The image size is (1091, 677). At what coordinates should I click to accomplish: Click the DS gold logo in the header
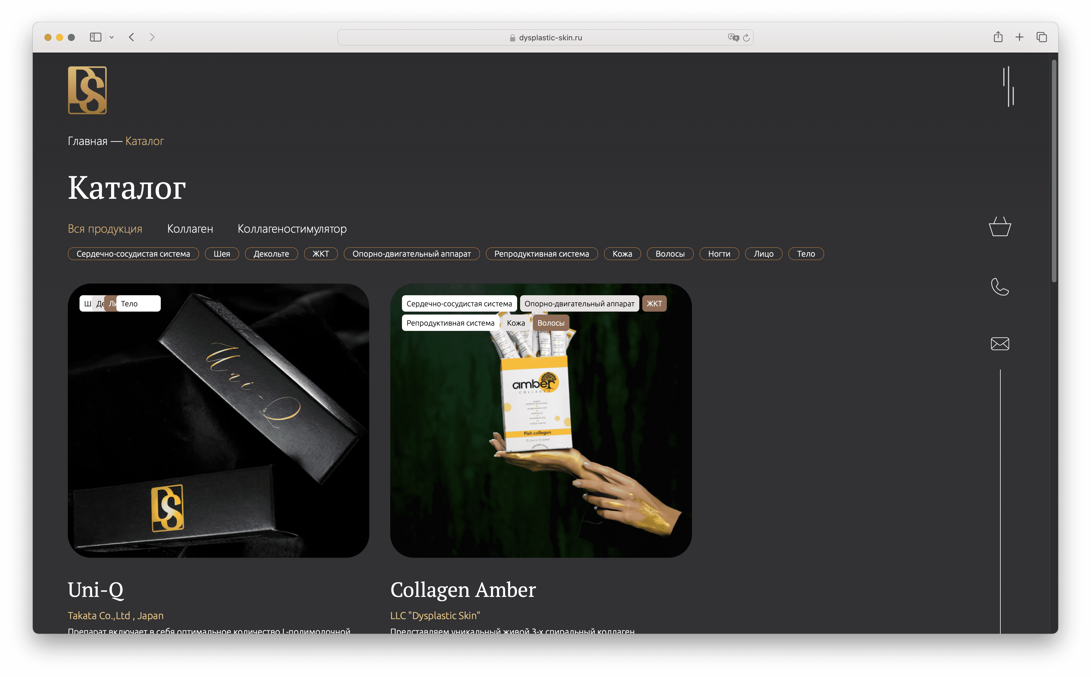point(87,90)
